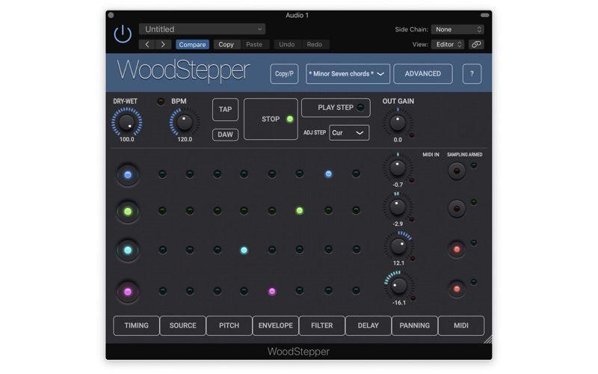
Task: Click the Play Step indicator light
Action: click(x=360, y=108)
